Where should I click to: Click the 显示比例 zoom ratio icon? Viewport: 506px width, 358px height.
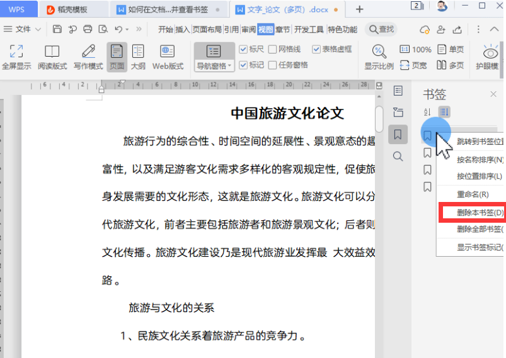pos(379,52)
